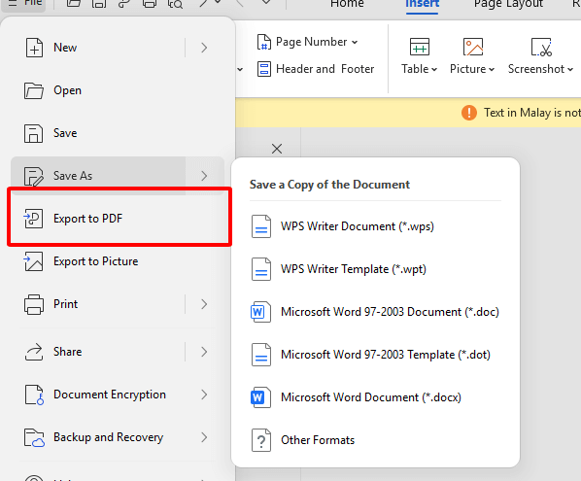Image resolution: width=581 pixels, height=481 pixels.
Task: Expand the Save As submenu arrow
Action: 204,176
